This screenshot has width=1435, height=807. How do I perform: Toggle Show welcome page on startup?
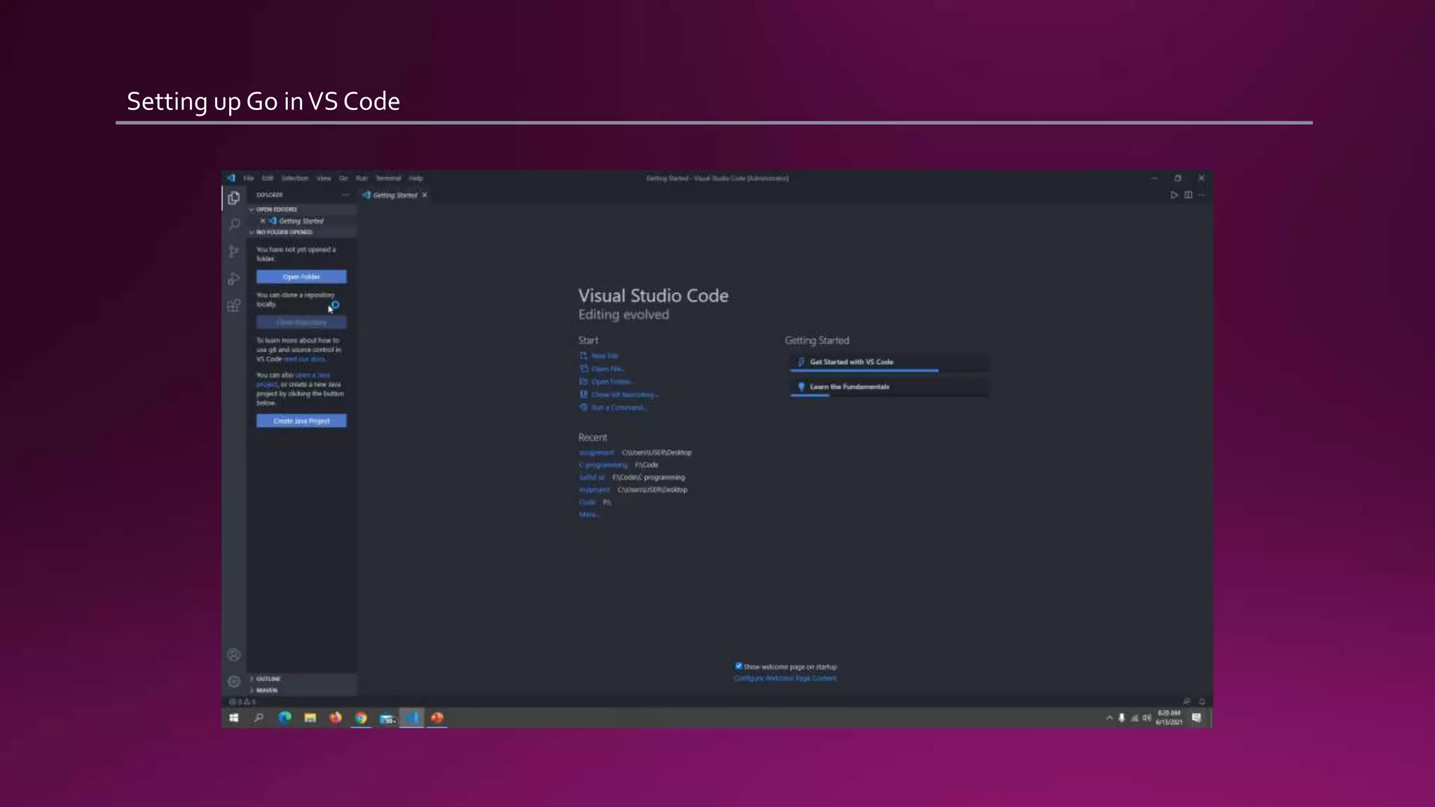pos(739,666)
